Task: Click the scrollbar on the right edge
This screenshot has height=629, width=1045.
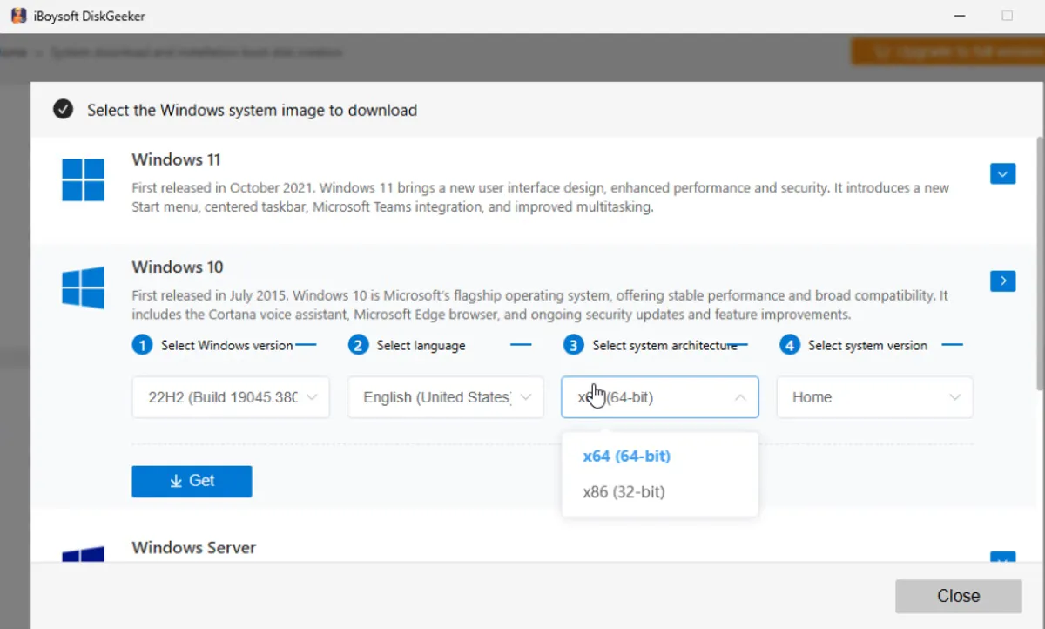Action: pyautogui.click(x=1039, y=261)
